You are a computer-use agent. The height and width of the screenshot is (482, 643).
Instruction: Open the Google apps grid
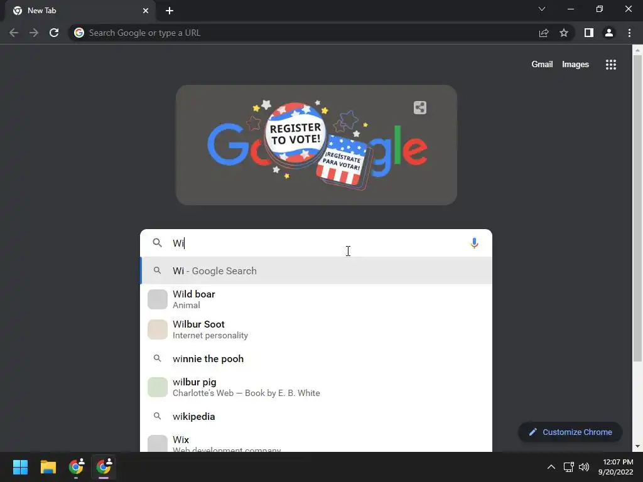pos(611,65)
